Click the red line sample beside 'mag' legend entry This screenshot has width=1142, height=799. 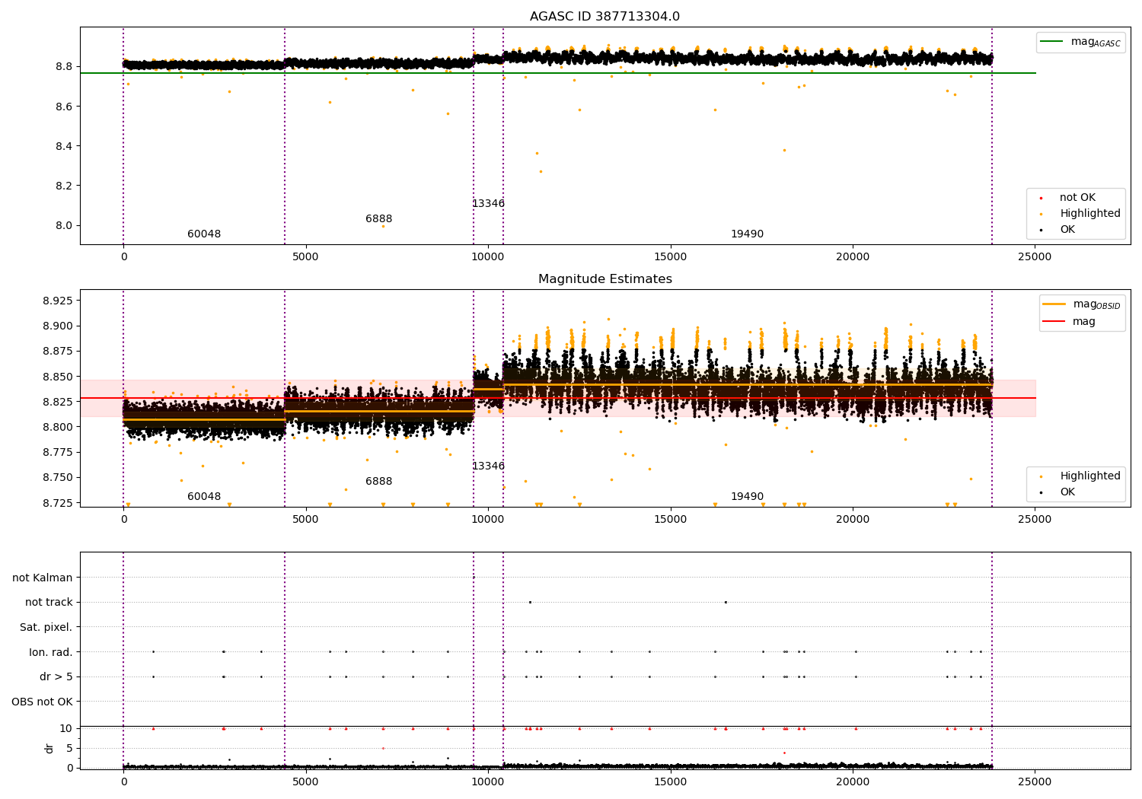tap(1054, 322)
